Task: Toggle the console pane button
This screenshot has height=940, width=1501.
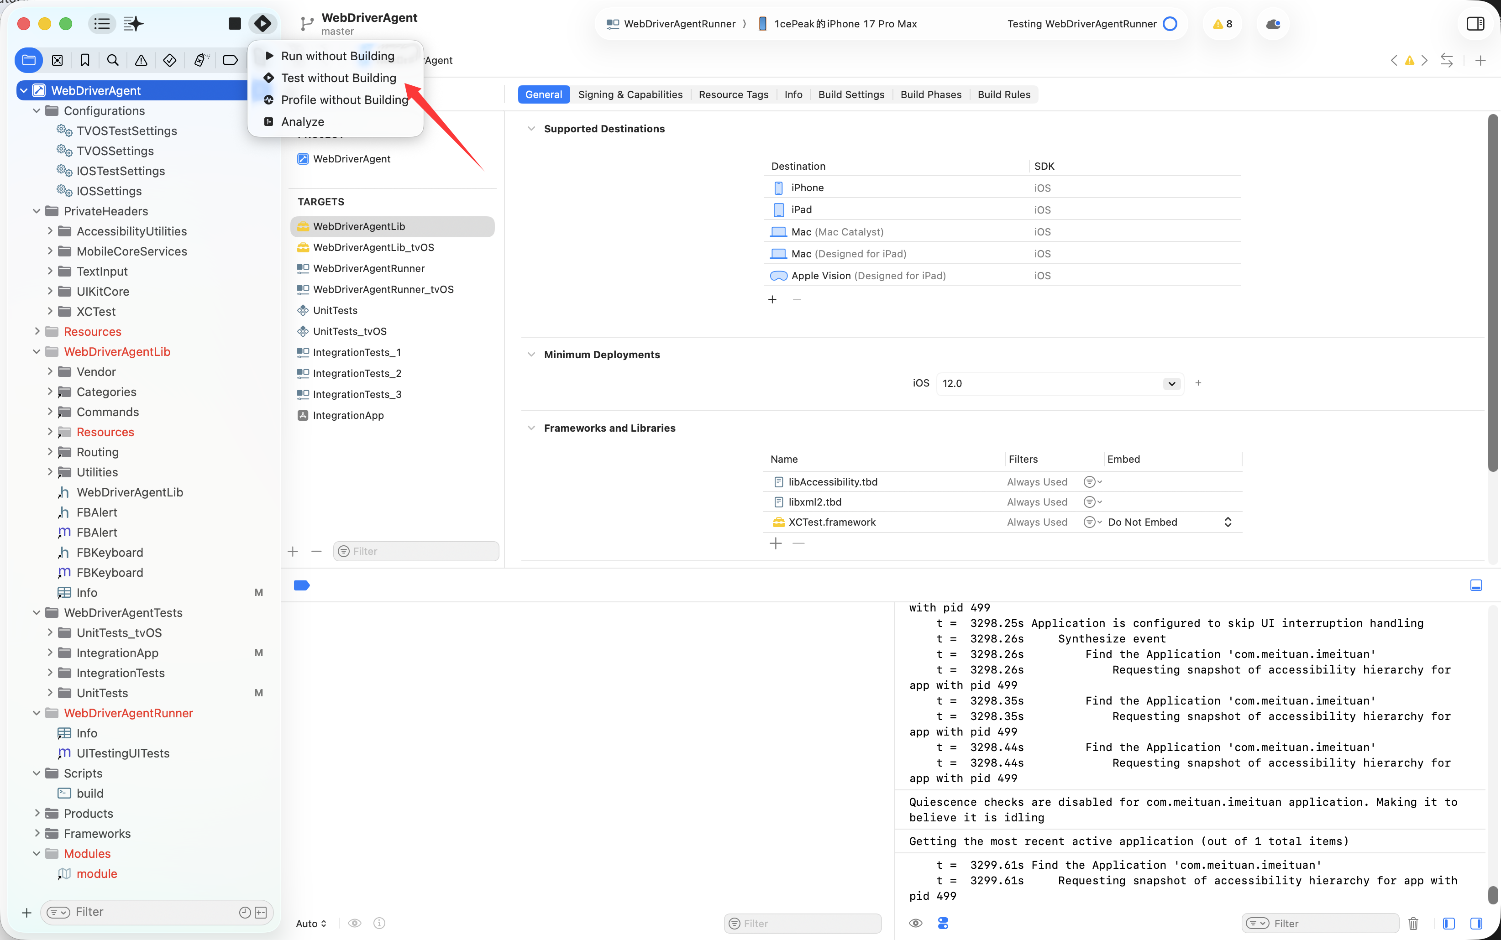Action: (1476, 923)
